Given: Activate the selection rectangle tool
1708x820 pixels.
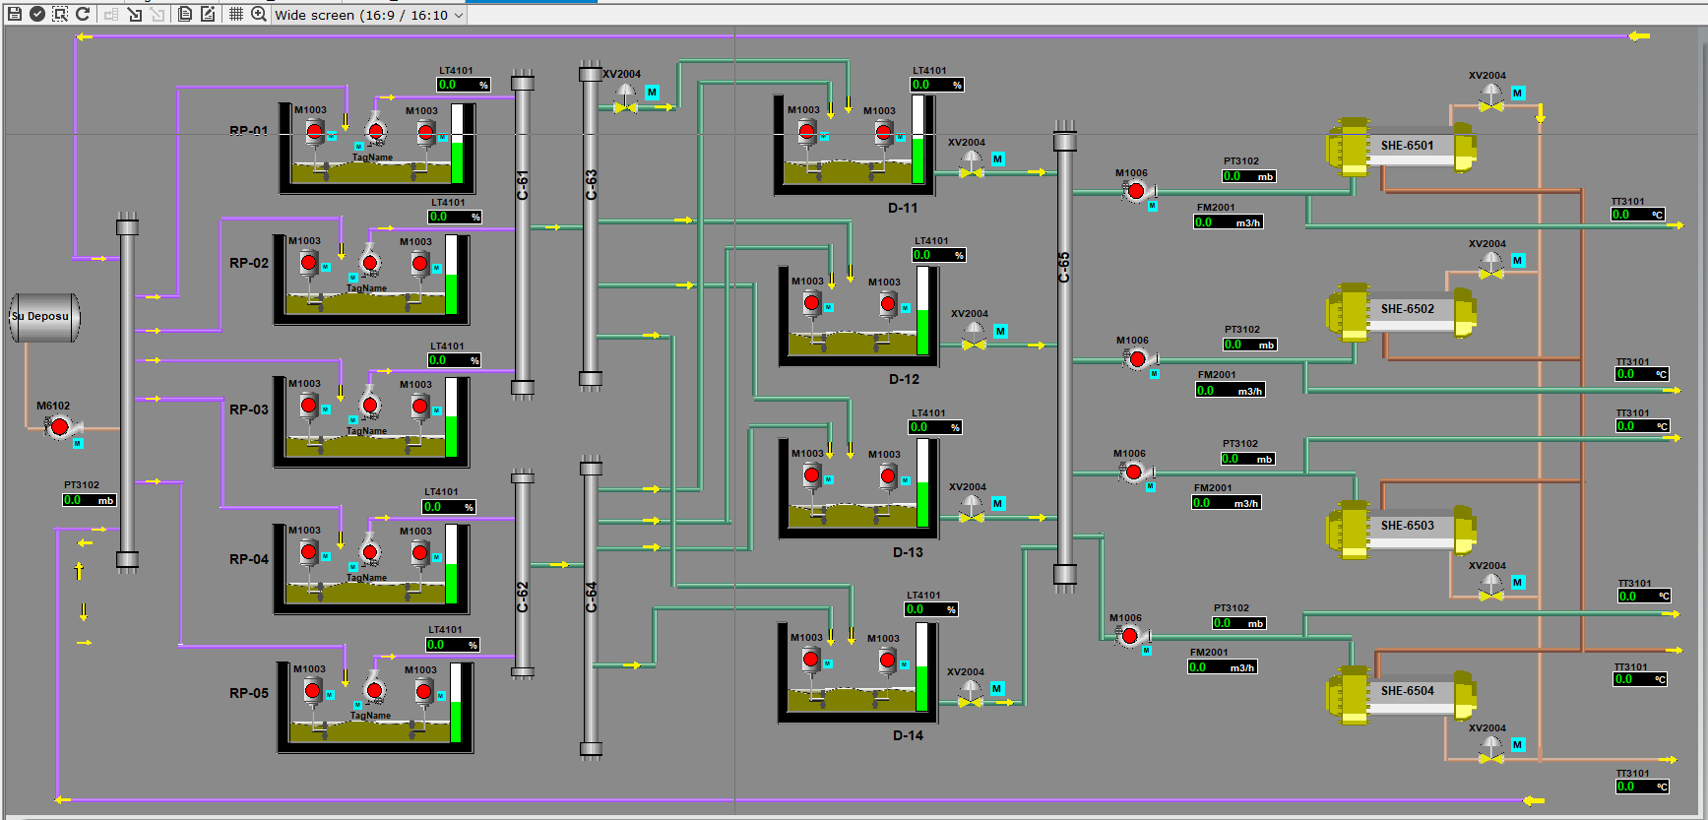Looking at the screenshot, I should pyautogui.click(x=60, y=14).
